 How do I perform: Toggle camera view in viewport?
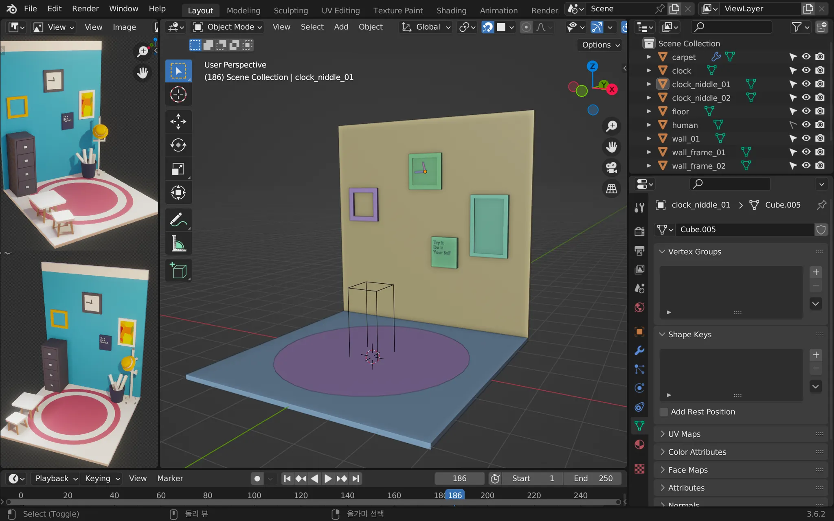pyautogui.click(x=611, y=168)
